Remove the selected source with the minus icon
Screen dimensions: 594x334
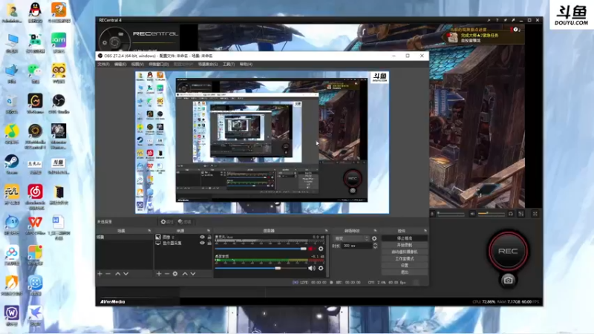[x=166, y=273]
